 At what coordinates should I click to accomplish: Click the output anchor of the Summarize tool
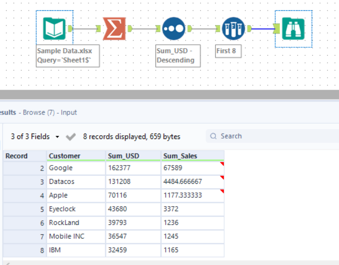pos(129,28)
